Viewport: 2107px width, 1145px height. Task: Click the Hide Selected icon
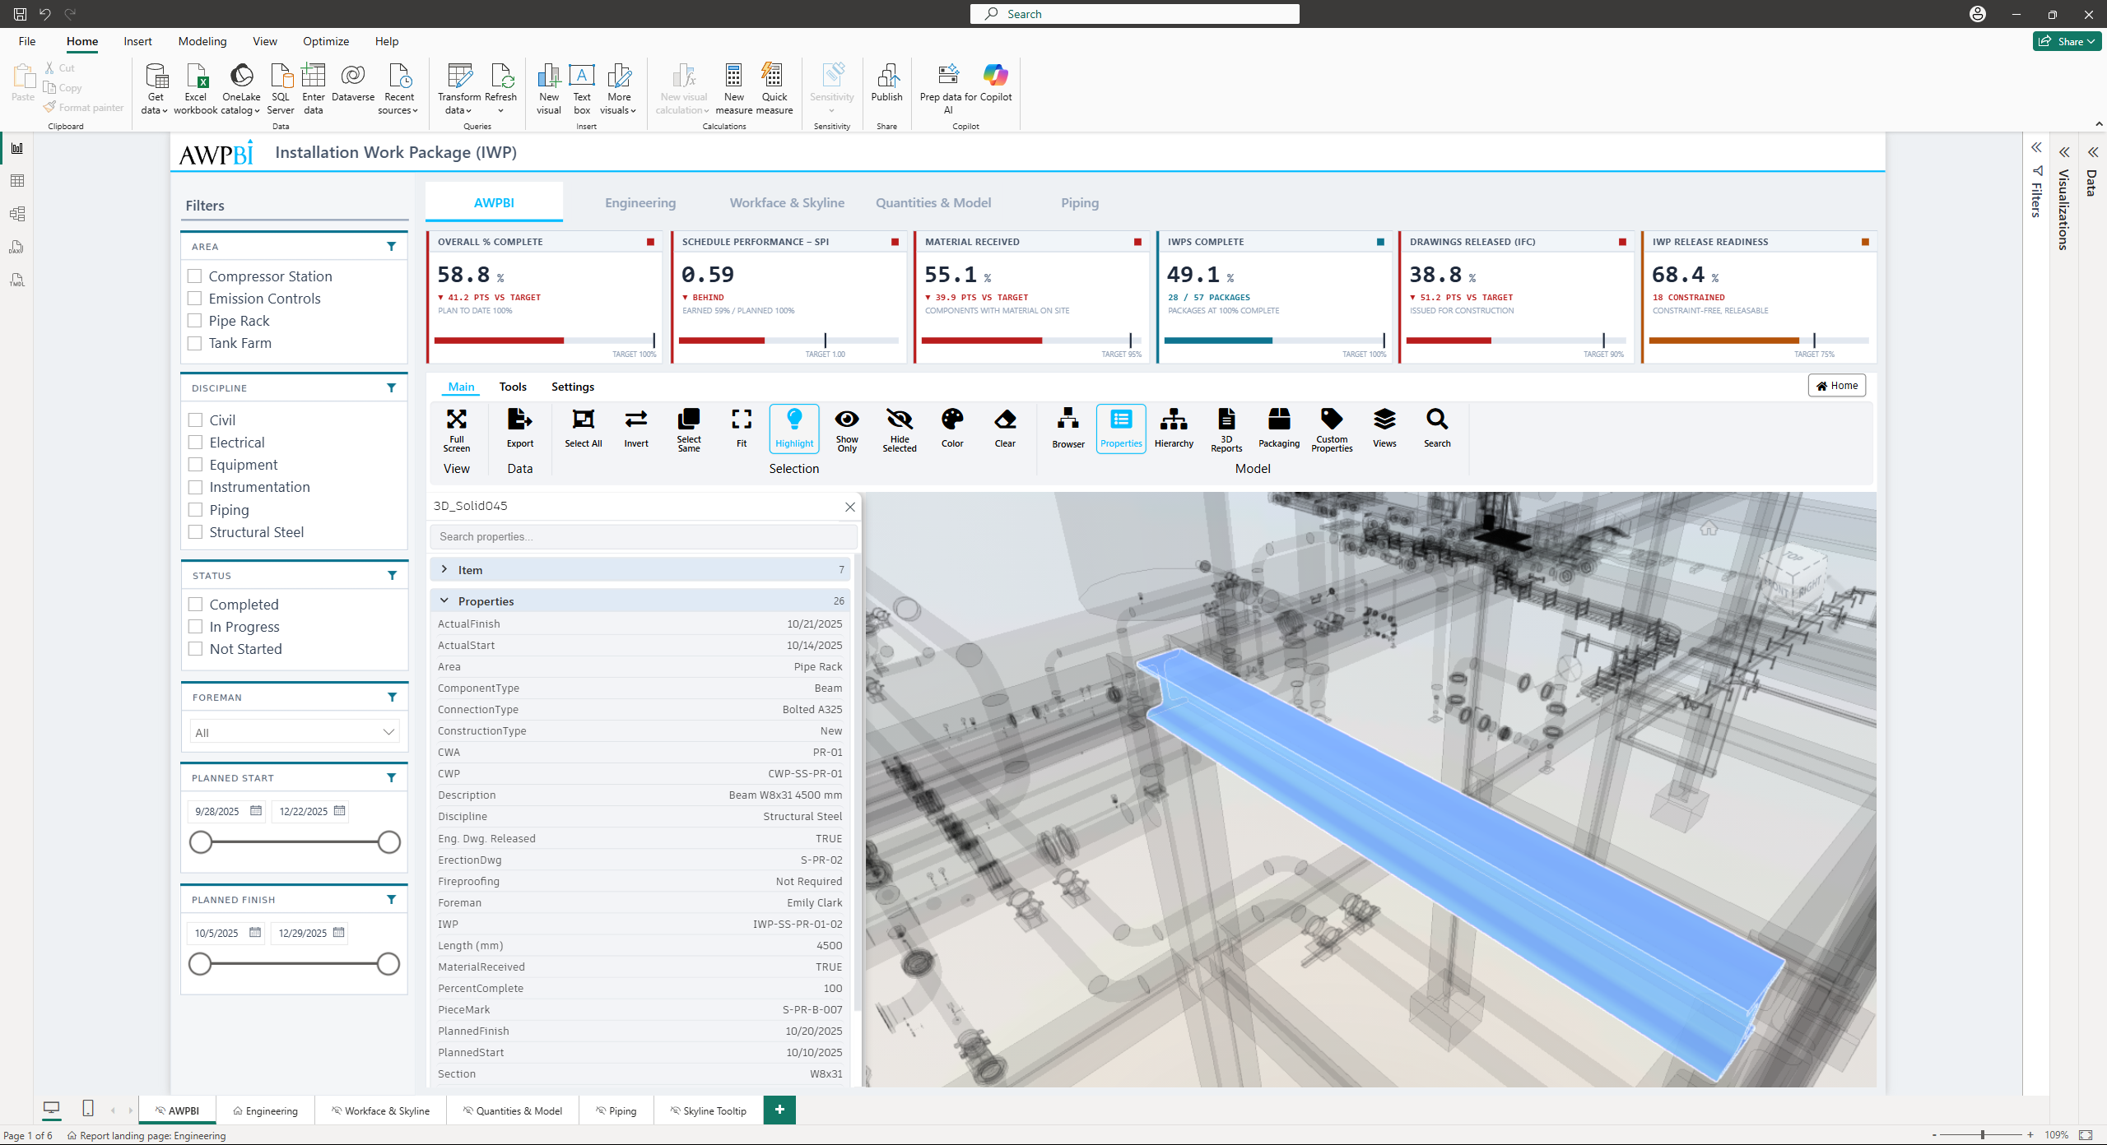coord(900,429)
